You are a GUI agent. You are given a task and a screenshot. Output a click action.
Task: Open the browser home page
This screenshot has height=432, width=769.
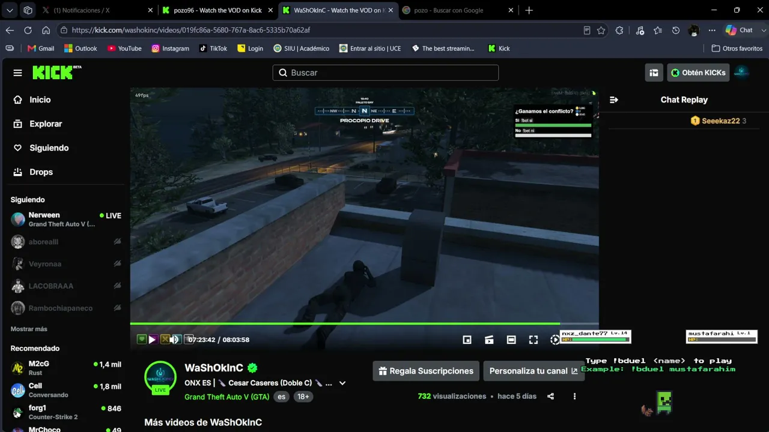click(x=46, y=30)
